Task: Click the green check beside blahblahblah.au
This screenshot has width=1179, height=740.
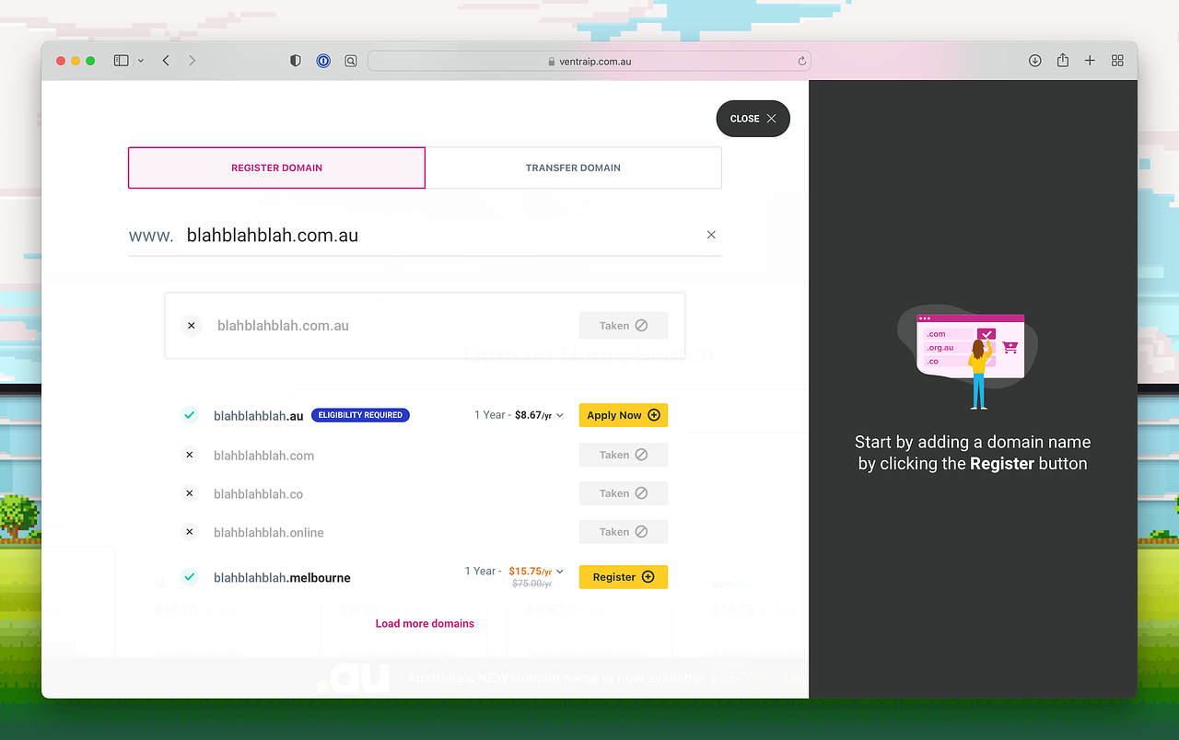Action: 190,415
